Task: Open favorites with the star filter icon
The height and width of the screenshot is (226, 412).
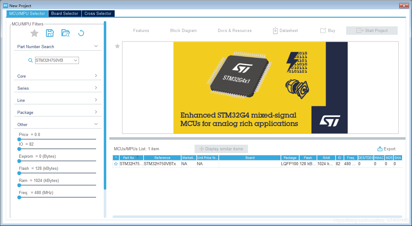Action: 34,33
